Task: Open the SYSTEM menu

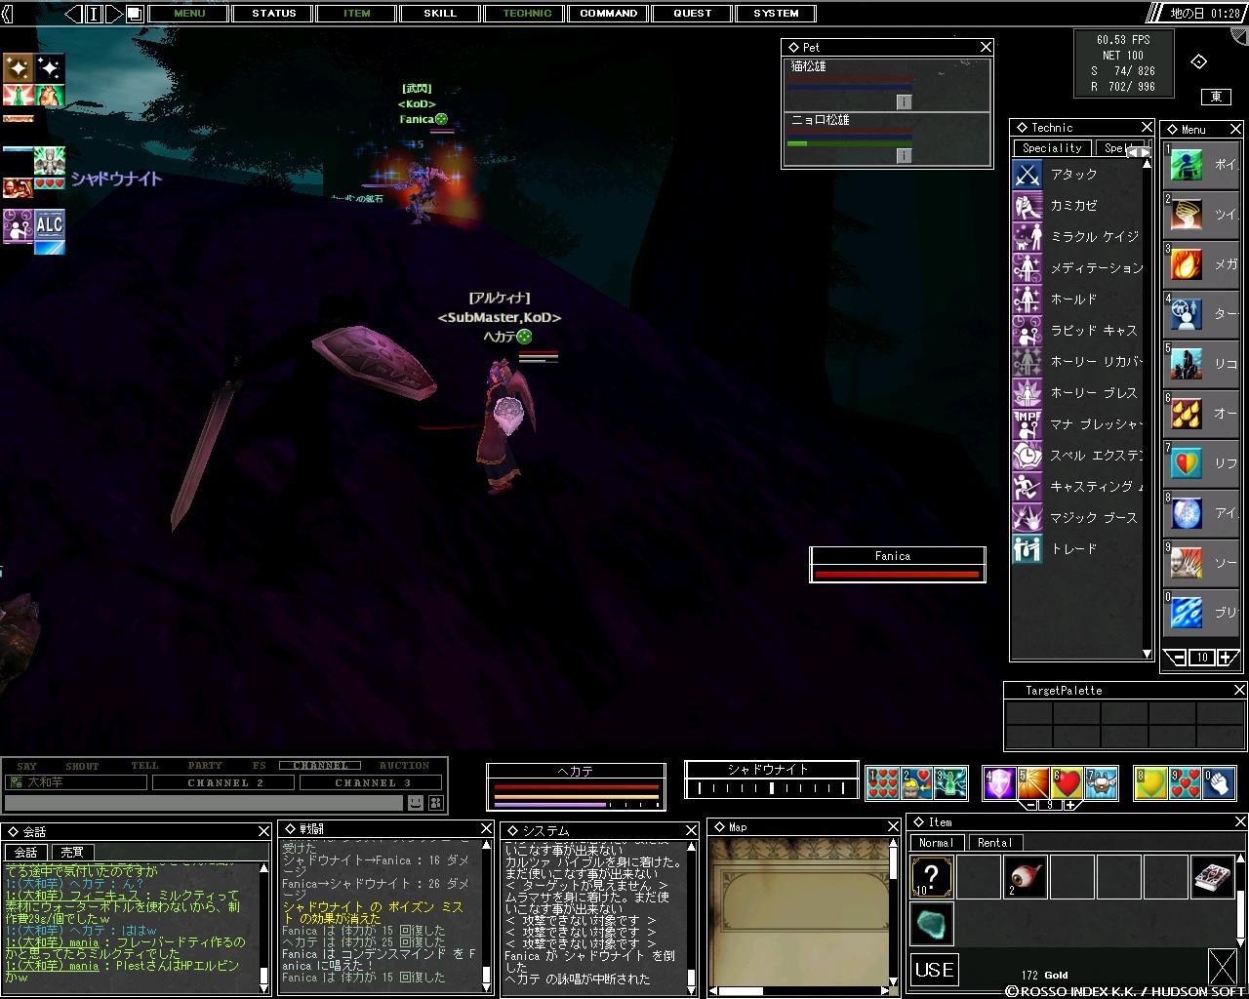Action: coord(776,14)
